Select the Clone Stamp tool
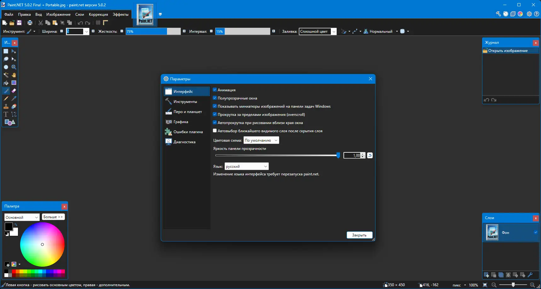The width and height of the screenshot is (541, 289). [6, 106]
